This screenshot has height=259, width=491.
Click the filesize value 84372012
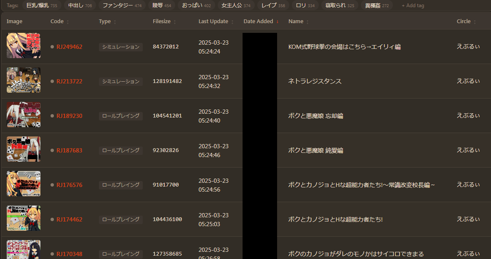coord(165,47)
